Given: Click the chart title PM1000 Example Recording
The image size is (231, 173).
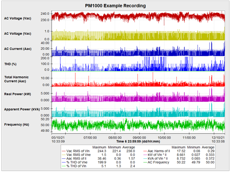Looking at the screenshot, I should [x=115, y=6].
